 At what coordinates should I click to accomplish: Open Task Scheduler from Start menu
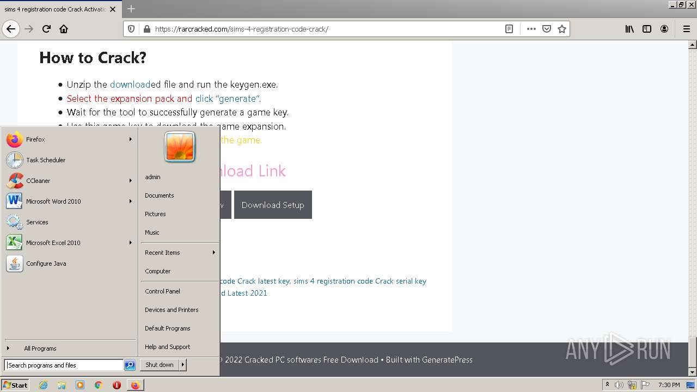(x=69, y=160)
